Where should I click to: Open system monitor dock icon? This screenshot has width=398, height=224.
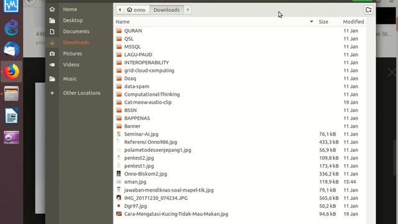(x=11, y=6)
